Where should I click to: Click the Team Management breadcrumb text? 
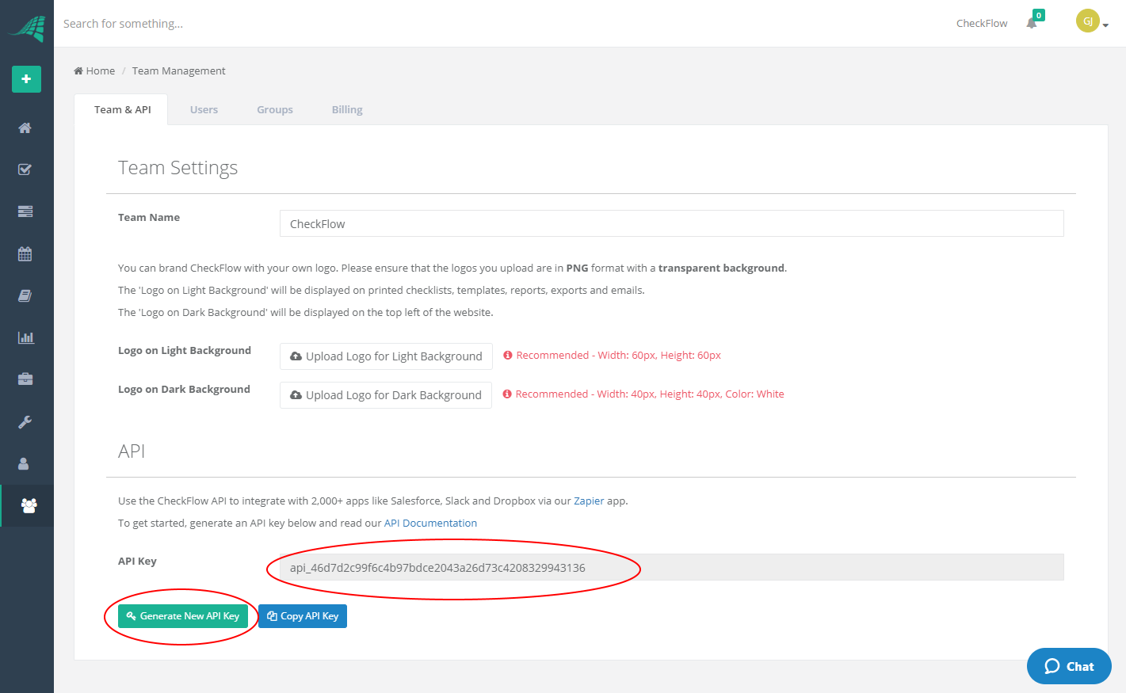point(178,71)
